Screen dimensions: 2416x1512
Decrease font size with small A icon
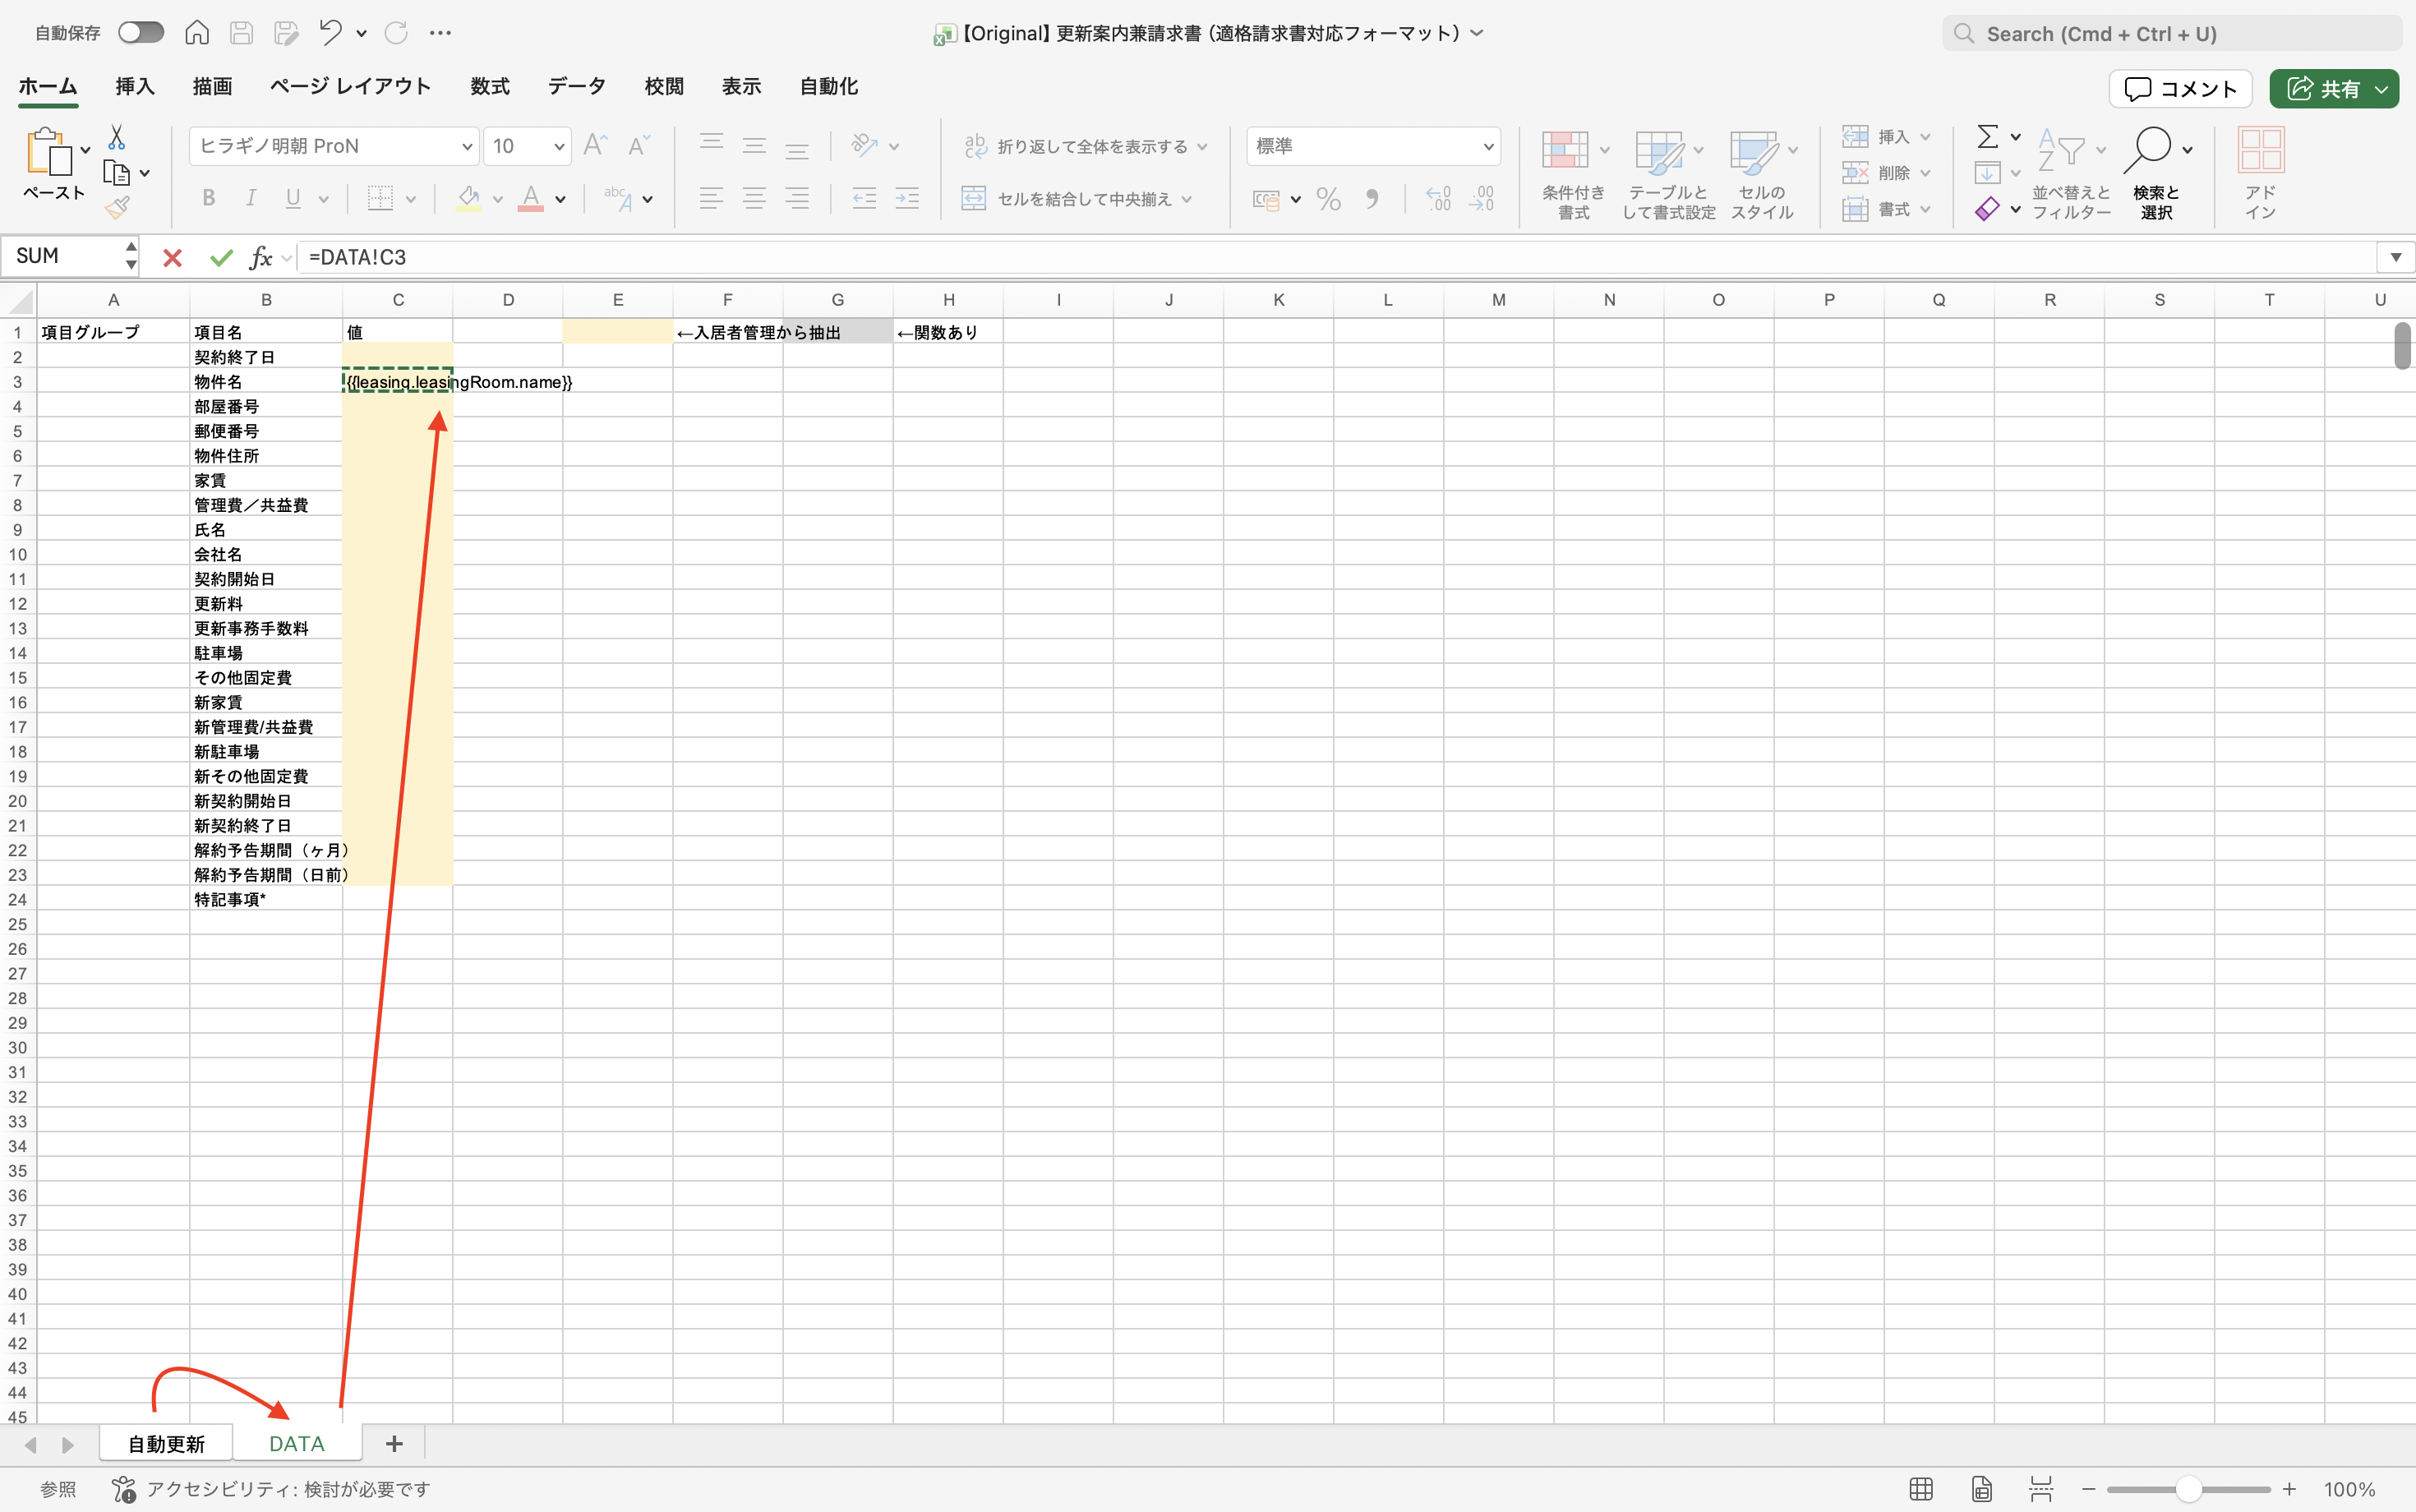(639, 146)
